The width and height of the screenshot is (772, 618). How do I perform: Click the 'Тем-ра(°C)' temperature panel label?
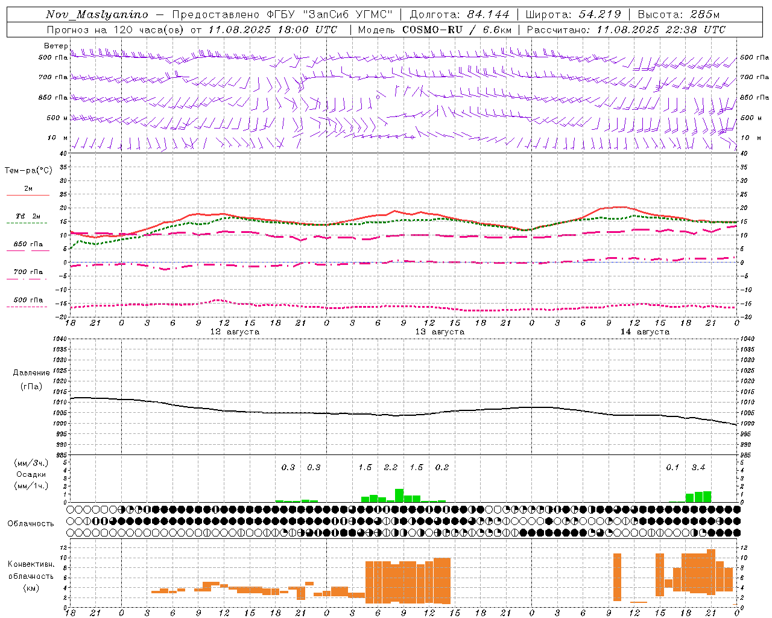click(x=28, y=171)
